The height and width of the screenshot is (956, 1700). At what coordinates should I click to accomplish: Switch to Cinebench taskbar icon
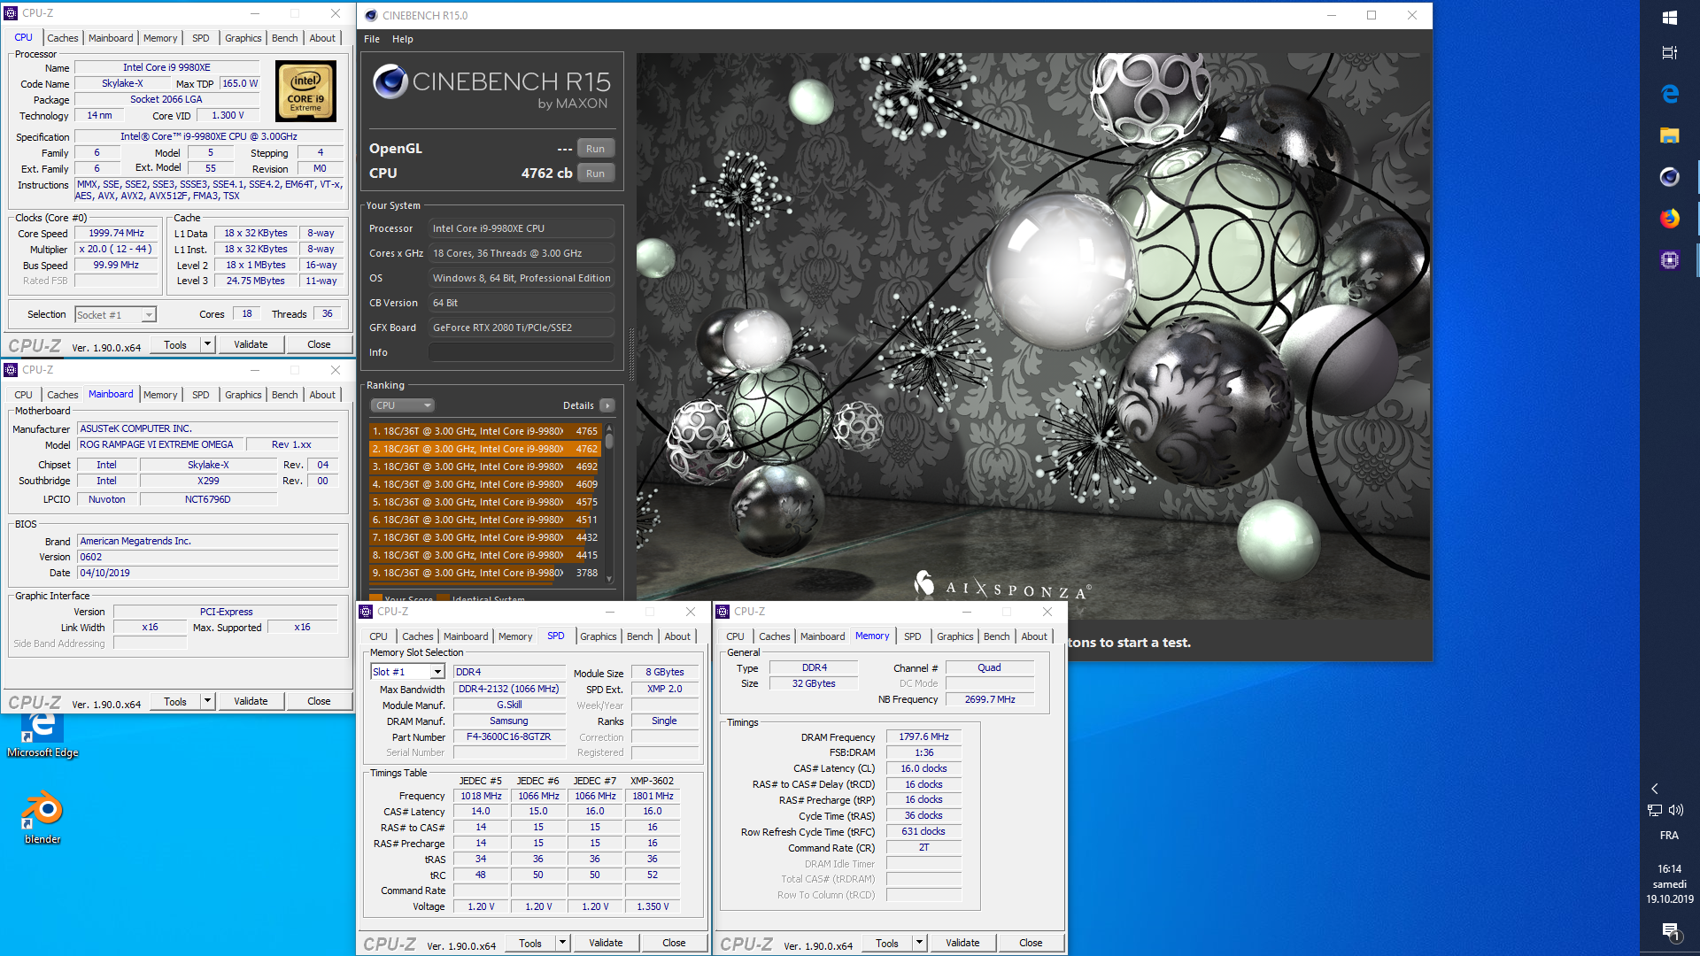(x=1669, y=177)
